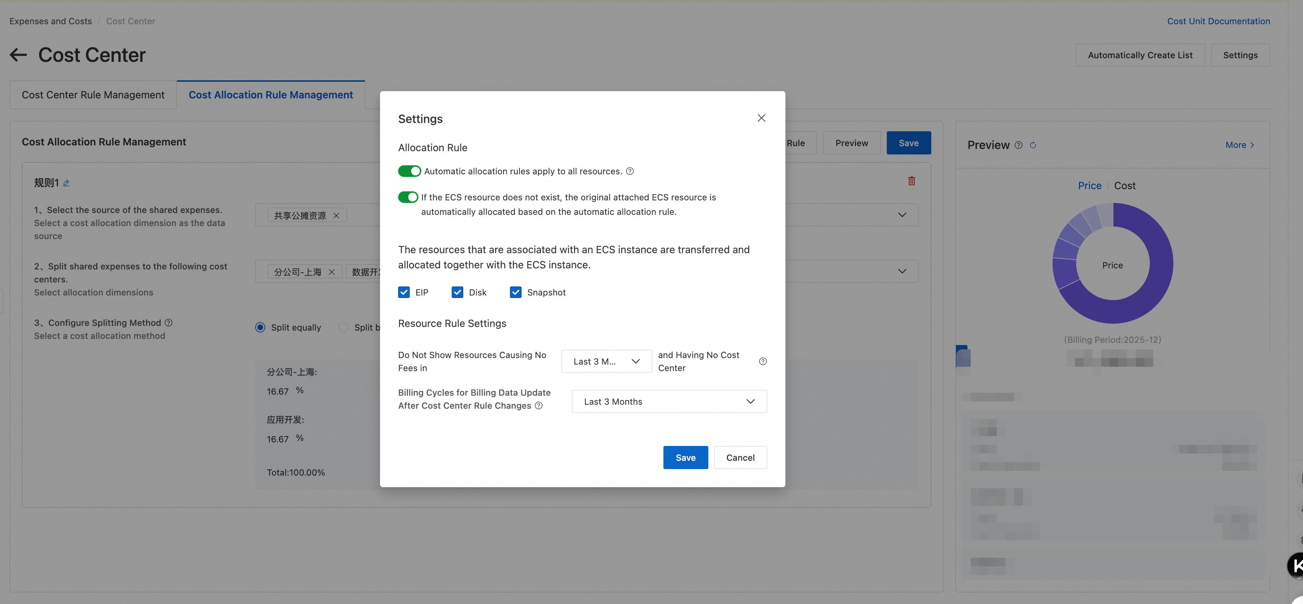The height and width of the screenshot is (604, 1303).
Task: Uncheck the Snapshot checkbox
Action: point(515,293)
